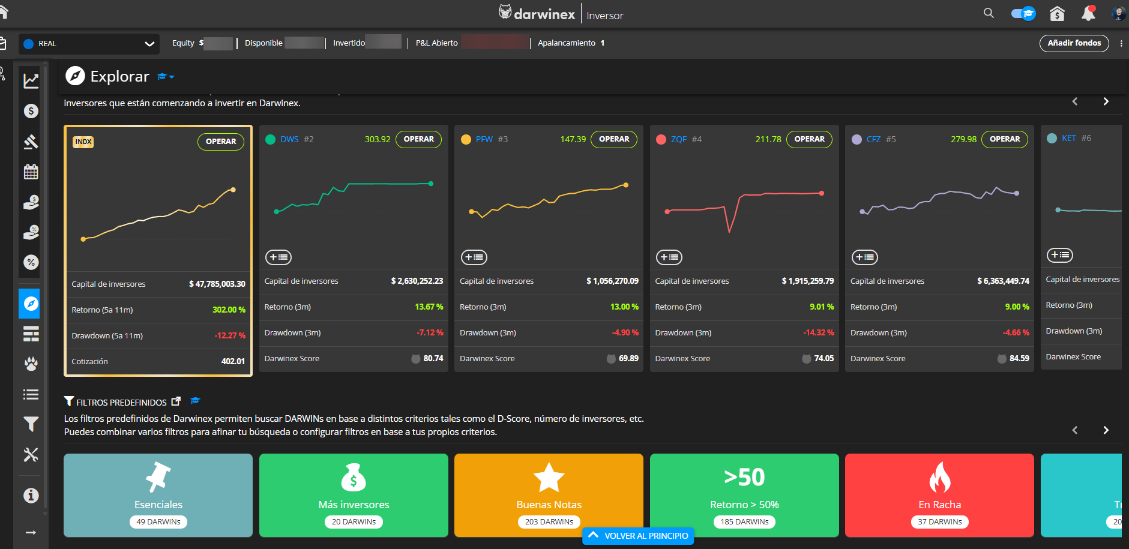This screenshot has height=549, width=1129.
Task: Click the Filtros Predefinidos graduation cap help icon
Action: 195,401
